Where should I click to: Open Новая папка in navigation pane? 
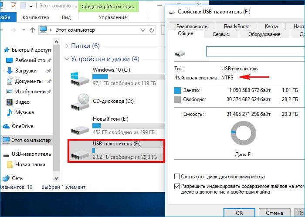coord(30,164)
